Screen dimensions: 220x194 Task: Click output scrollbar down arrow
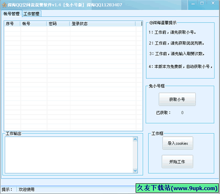tap(135, 171)
